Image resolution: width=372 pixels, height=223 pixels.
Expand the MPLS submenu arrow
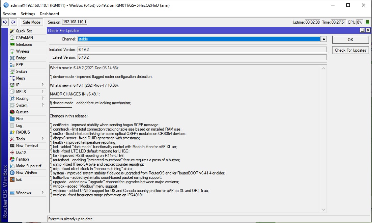click(x=43, y=92)
